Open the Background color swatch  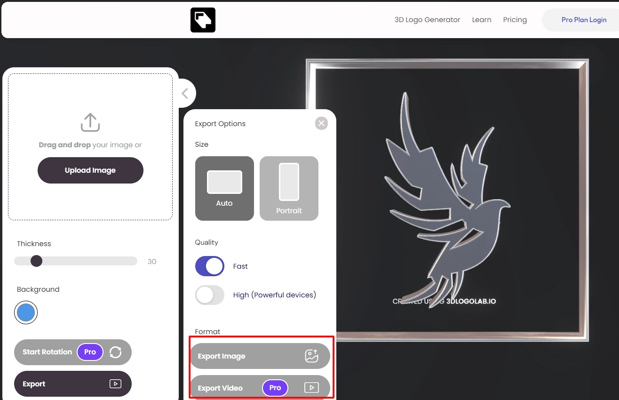(25, 312)
